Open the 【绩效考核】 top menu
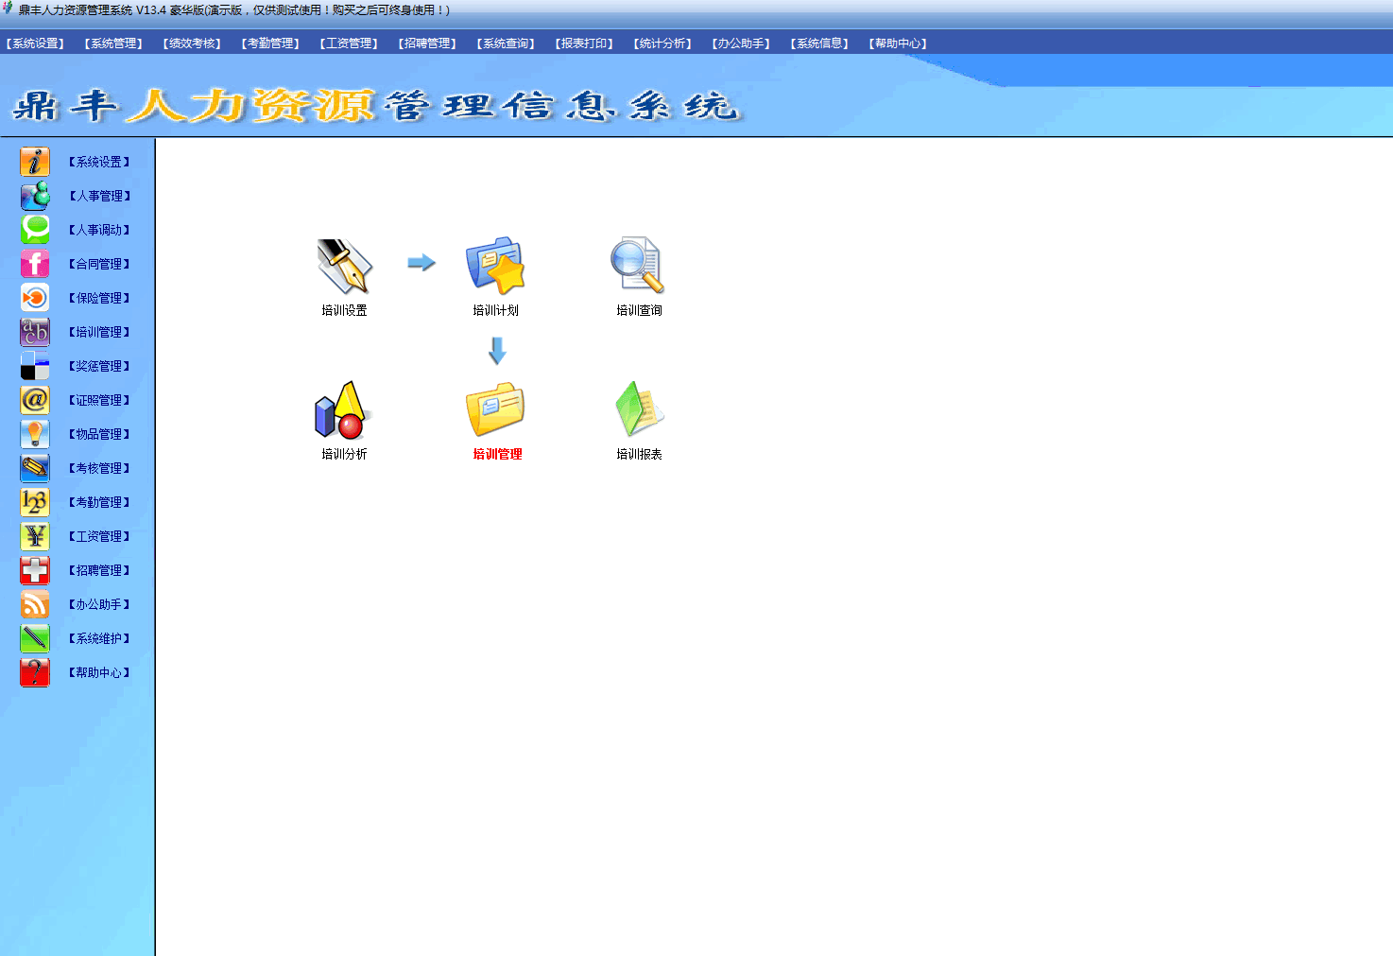The width and height of the screenshot is (1393, 956). (x=192, y=43)
